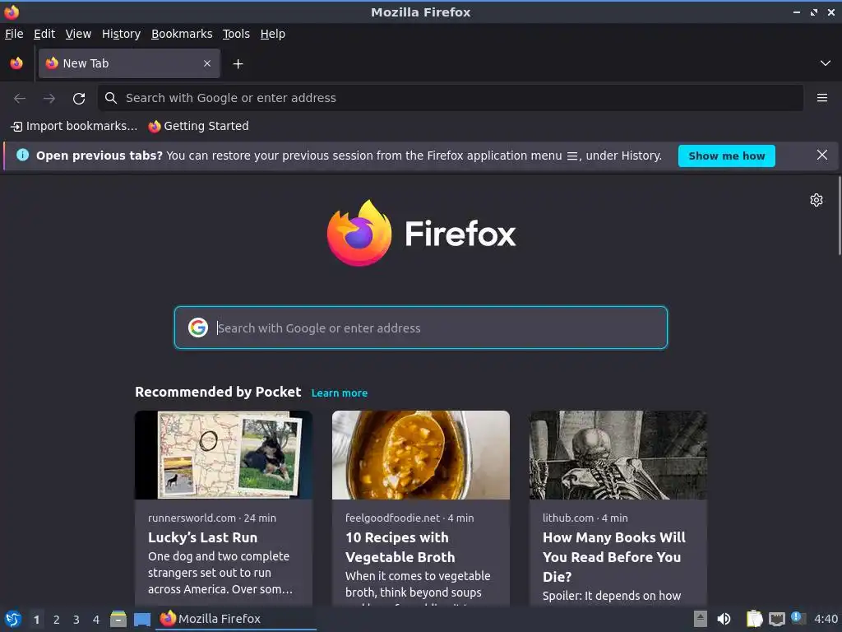Open Lucky's Last Run article thumbnail
This screenshot has height=632, width=842.
click(x=224, y=455)
